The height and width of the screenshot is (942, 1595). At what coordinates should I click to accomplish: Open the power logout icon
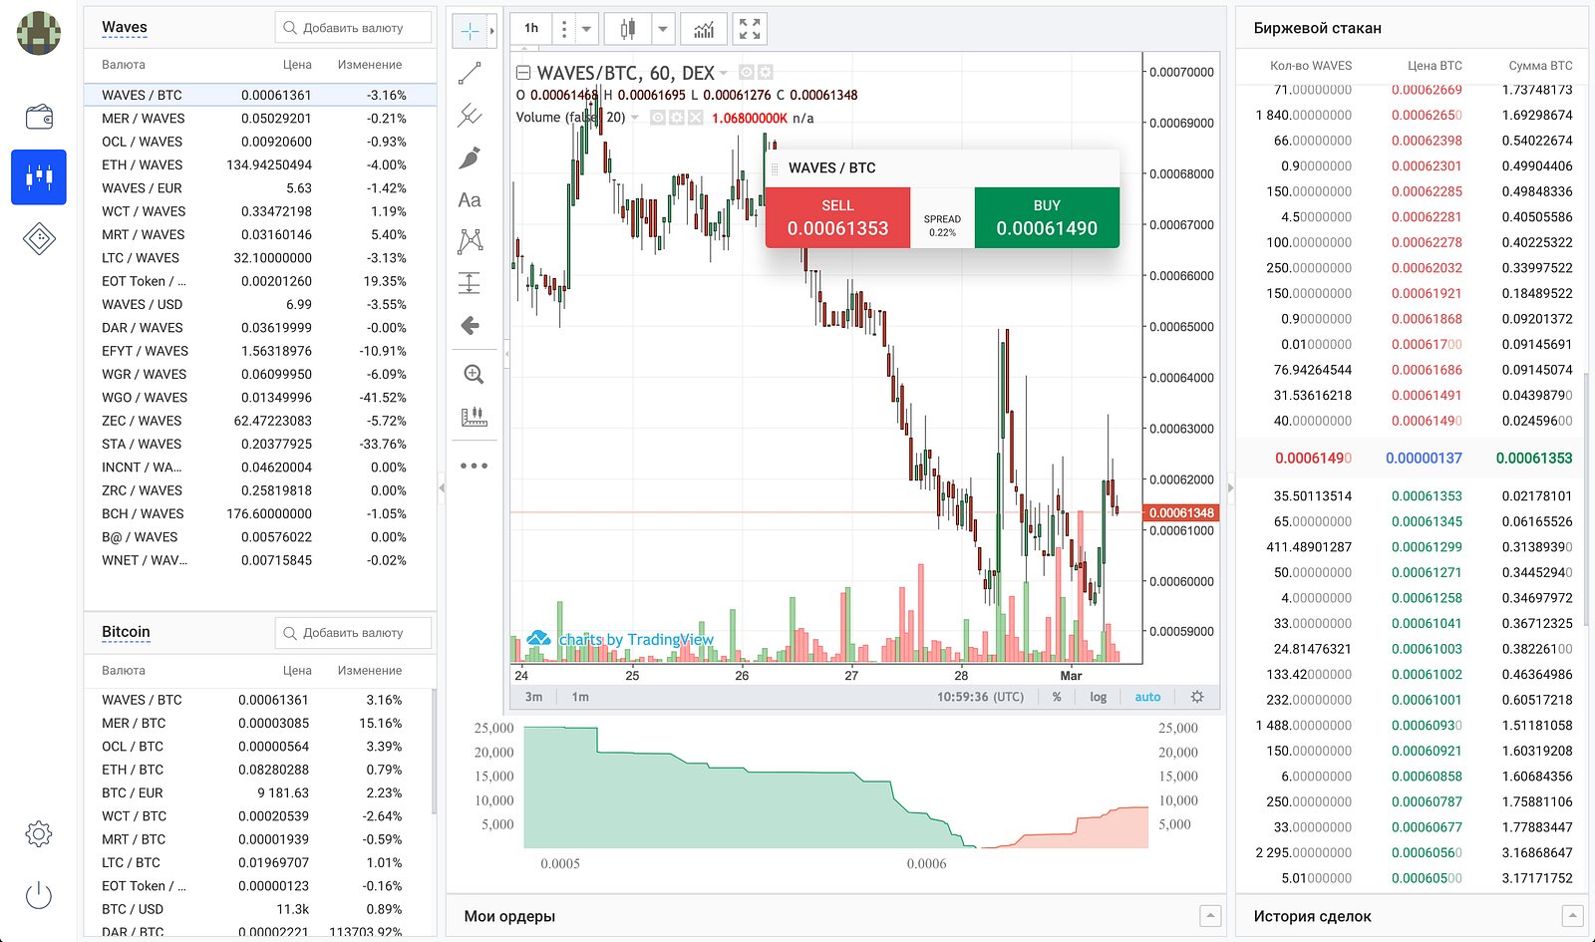click(x=39, y=894)
